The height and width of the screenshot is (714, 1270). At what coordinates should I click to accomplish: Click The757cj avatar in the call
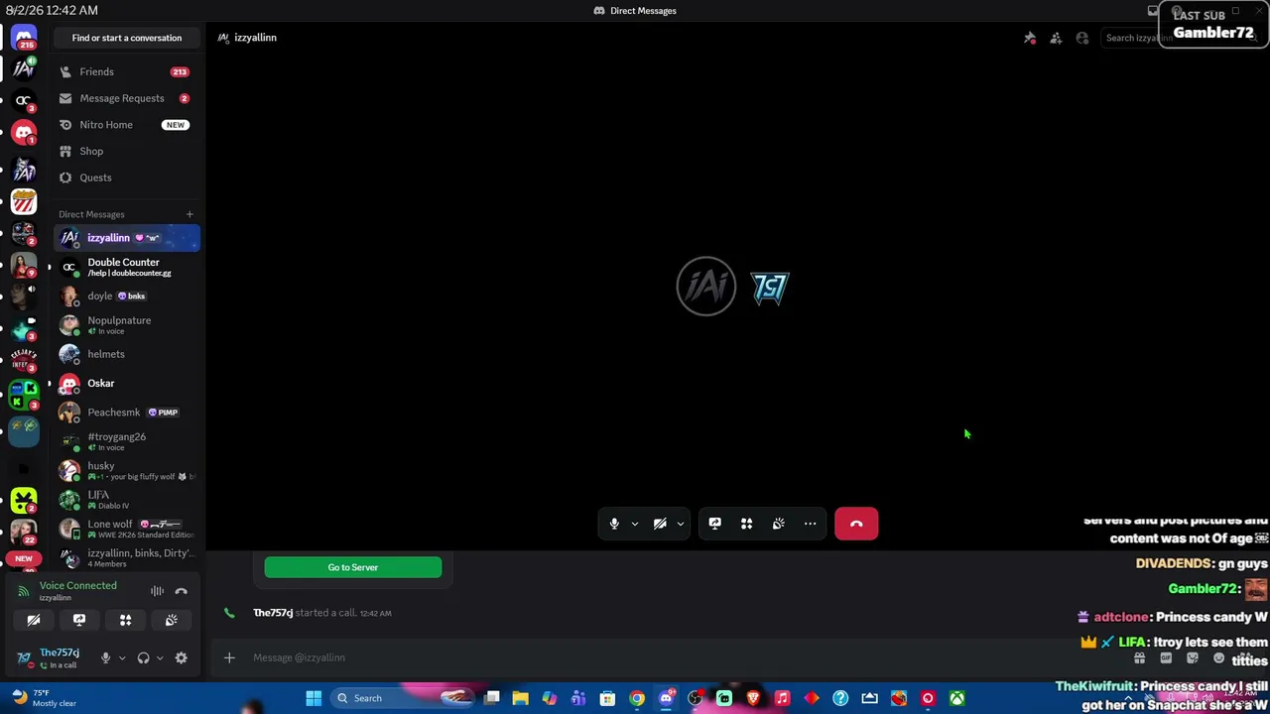770,289
